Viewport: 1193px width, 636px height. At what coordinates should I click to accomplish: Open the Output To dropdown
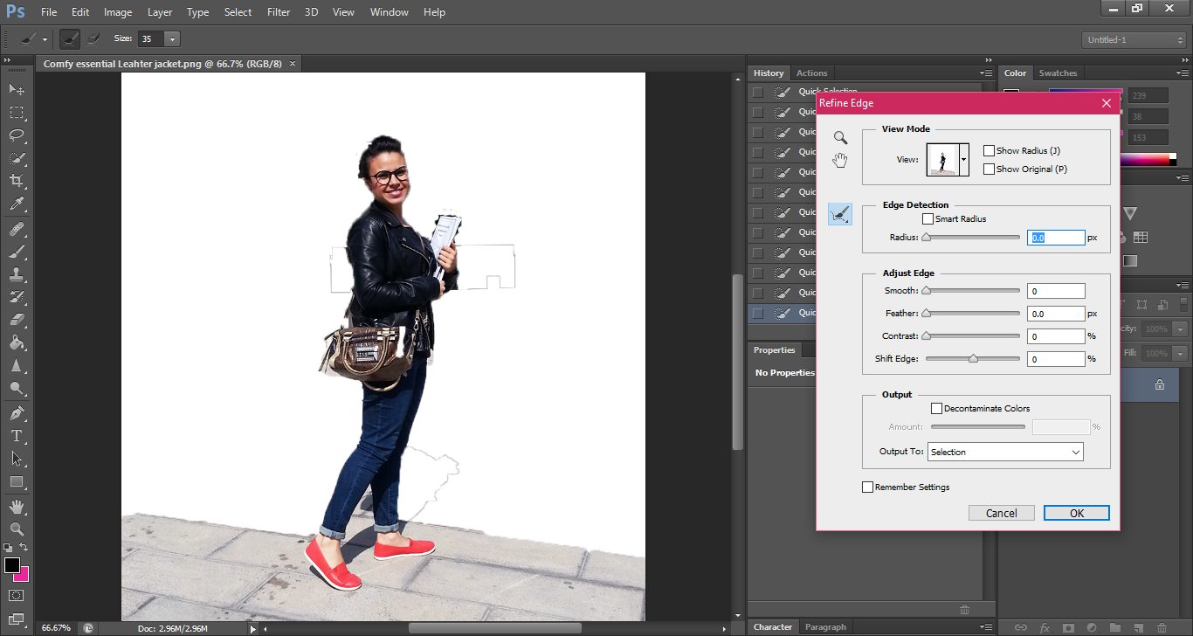pyautogui.click(x=1004, y=452)
